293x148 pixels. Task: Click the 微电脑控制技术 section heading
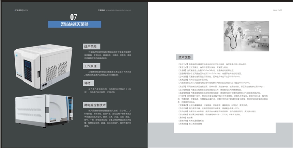tap(95, 105)
